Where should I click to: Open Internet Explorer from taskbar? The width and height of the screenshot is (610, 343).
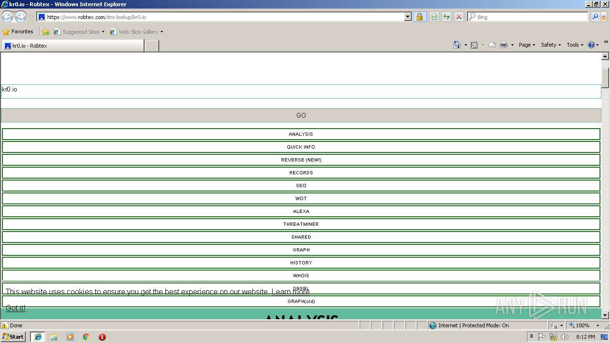(38, 337)
